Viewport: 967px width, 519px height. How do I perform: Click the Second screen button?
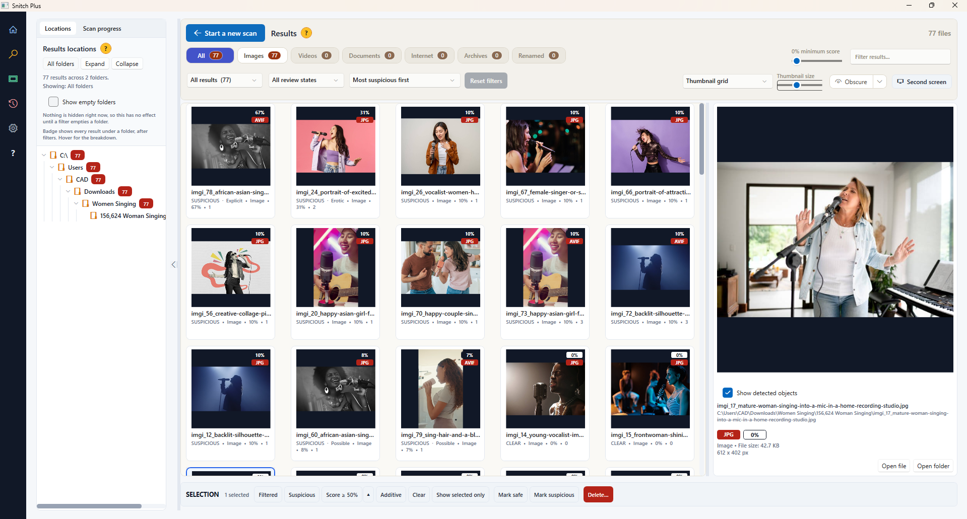click(922, 82)
